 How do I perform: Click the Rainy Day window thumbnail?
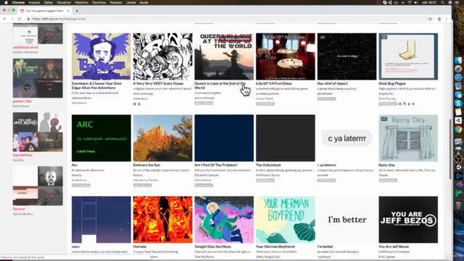coord(408,138)
